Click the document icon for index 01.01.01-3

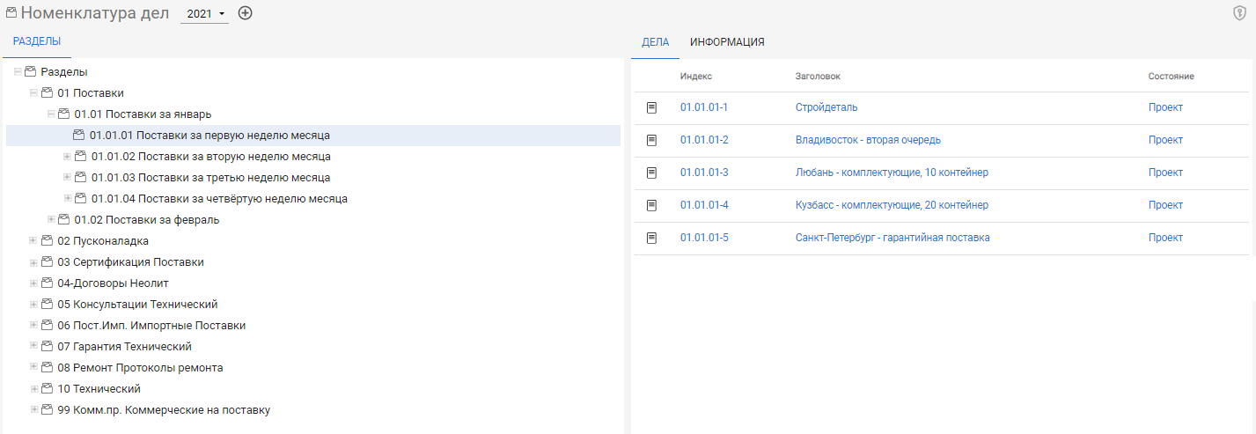pos(652,173)
